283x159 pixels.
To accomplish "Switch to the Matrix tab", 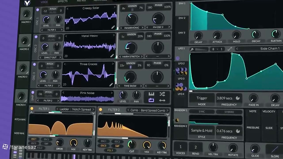I will pos(81,1).
